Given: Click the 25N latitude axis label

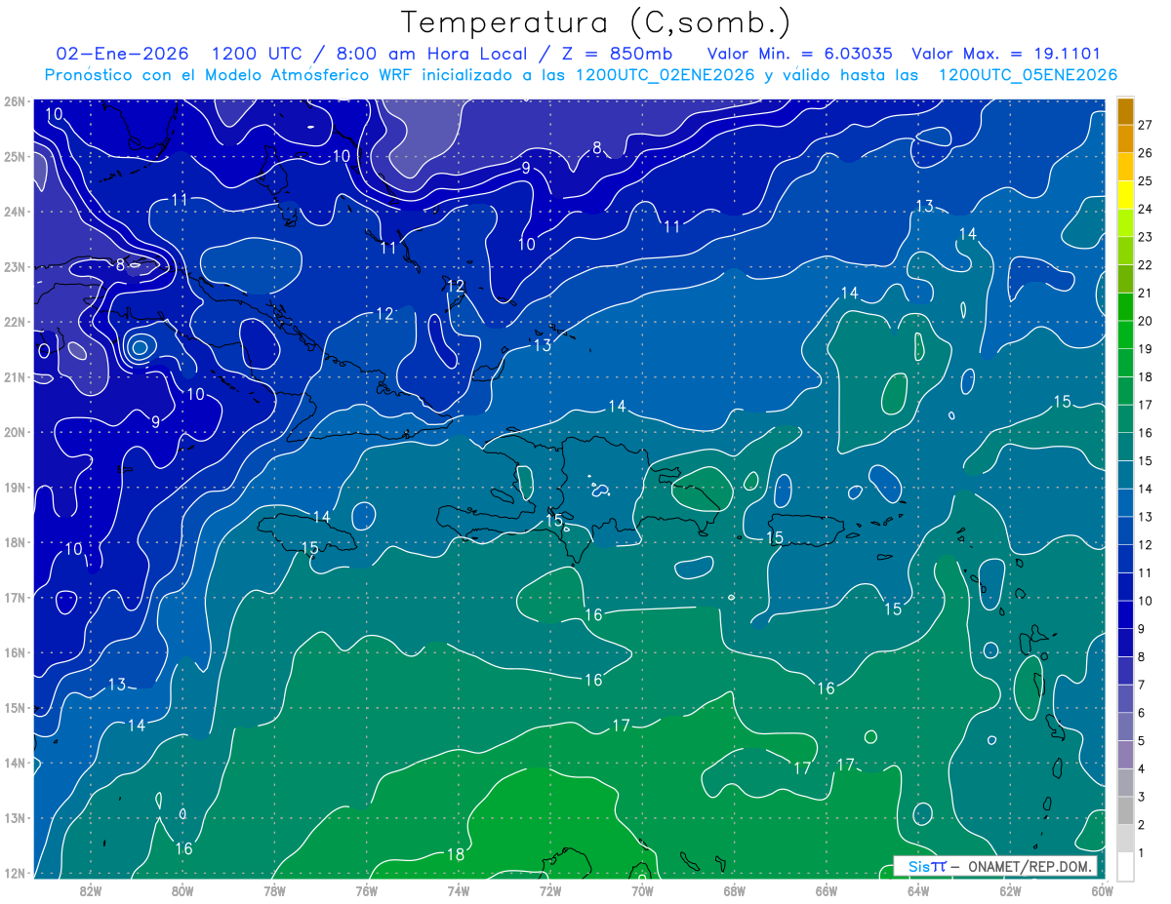Looking at the screenshot, I should (x=14, y=156).
